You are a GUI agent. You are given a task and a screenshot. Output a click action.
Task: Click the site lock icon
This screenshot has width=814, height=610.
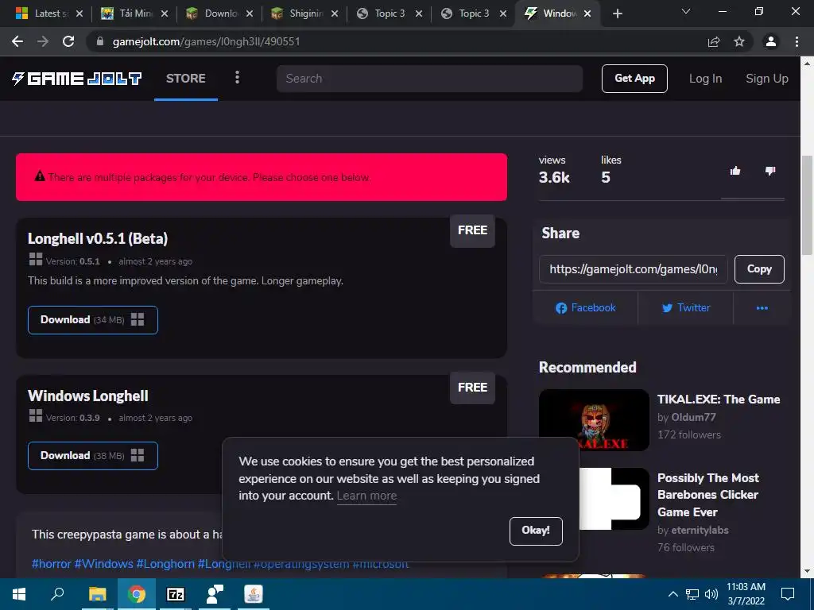click(99, 41)
